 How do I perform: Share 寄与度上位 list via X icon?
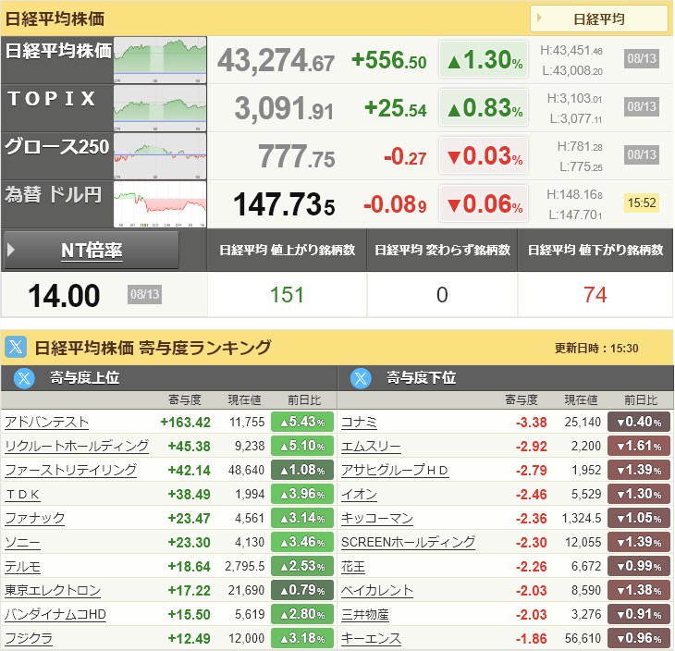pos(24,378)
